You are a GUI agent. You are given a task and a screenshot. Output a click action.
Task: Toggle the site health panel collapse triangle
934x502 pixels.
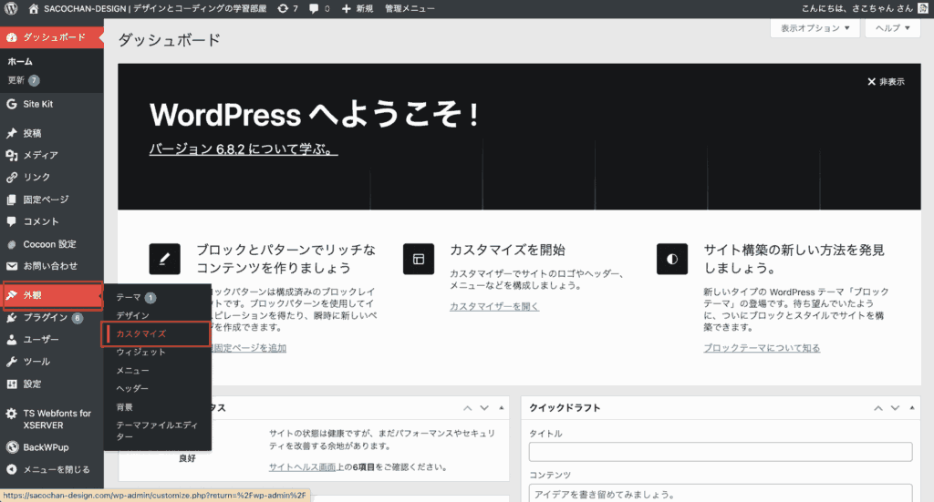502,408
